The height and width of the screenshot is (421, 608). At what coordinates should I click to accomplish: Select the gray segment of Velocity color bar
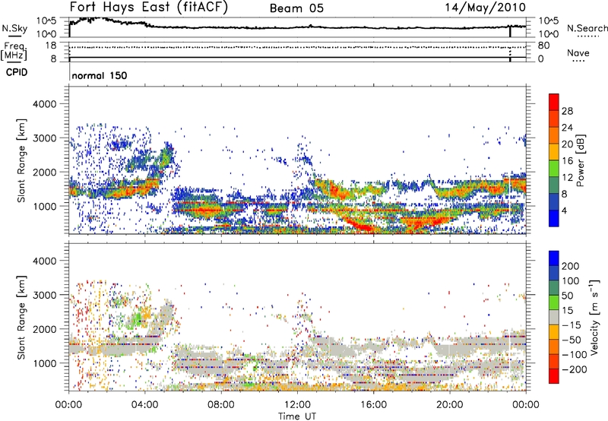[554, 317]
